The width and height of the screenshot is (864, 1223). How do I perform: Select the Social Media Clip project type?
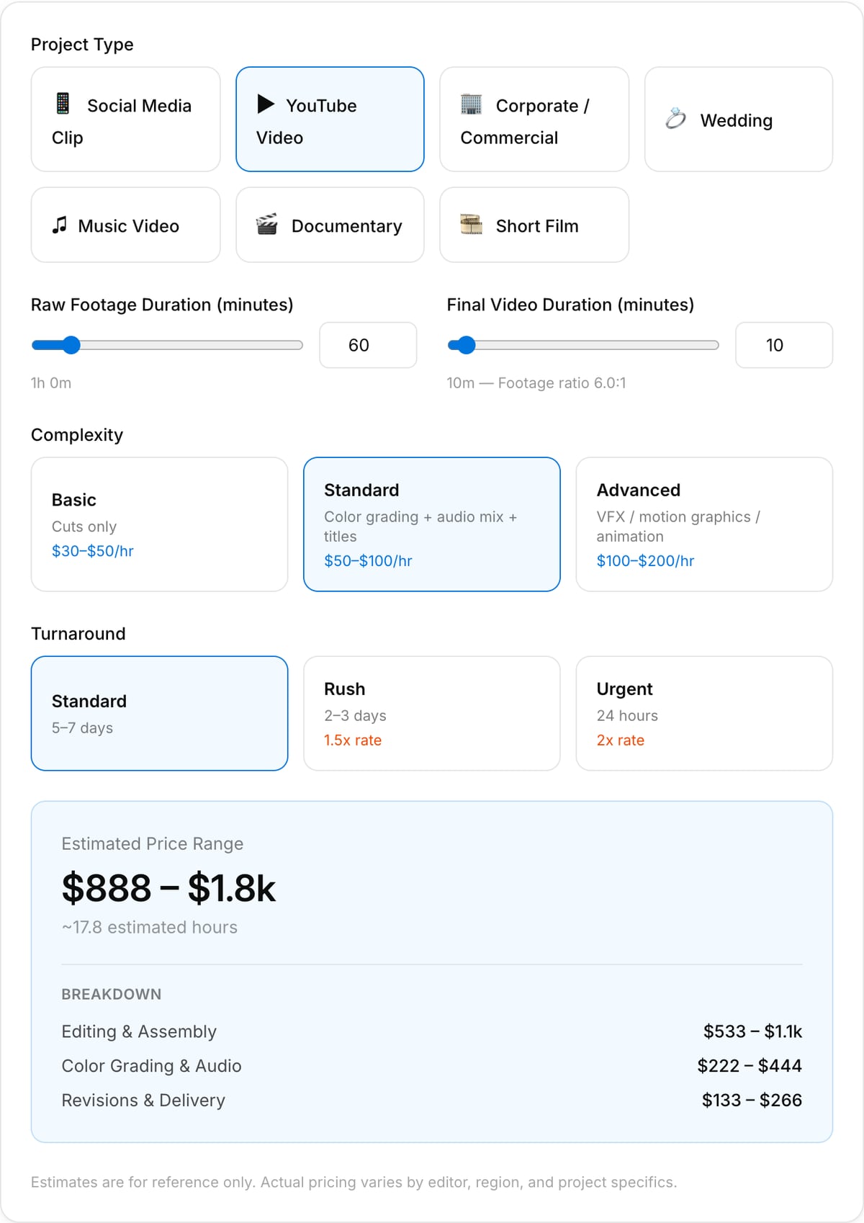click(x=125, y=120)
